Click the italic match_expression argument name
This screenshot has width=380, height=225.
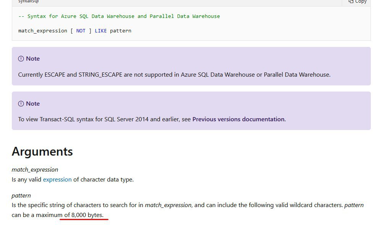[35, 169]
